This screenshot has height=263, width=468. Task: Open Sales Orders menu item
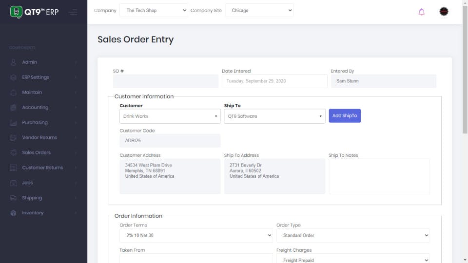(x=36, y=153)
